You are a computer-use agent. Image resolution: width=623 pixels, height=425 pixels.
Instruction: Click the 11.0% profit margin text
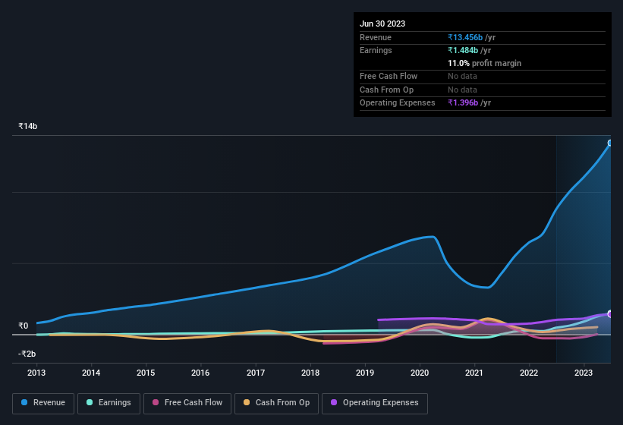[484, 63]
